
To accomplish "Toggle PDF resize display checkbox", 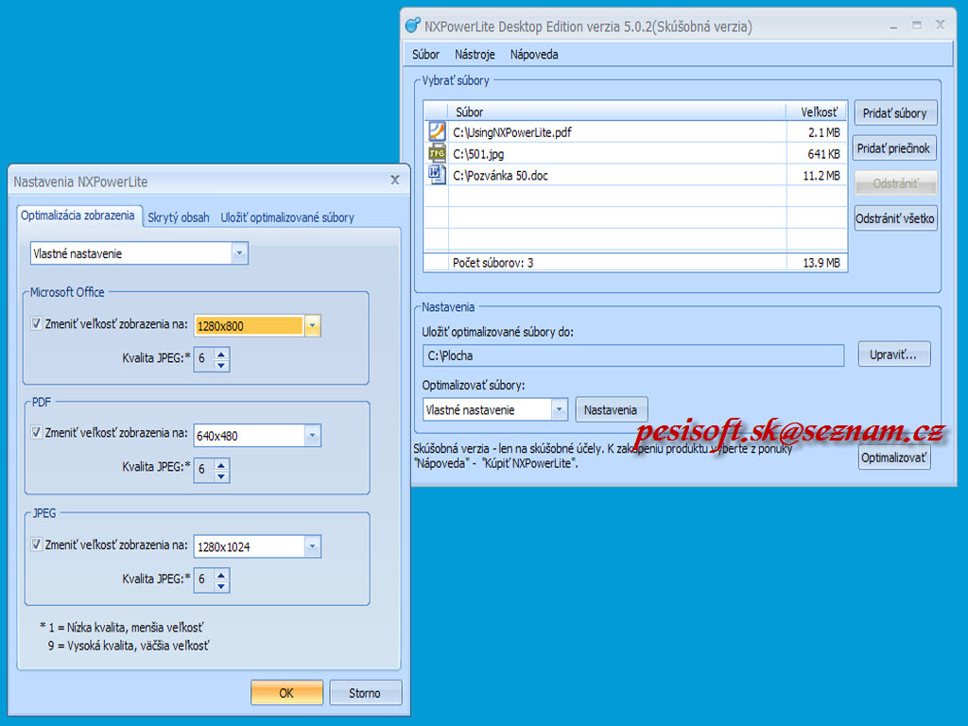I will 37,433.
